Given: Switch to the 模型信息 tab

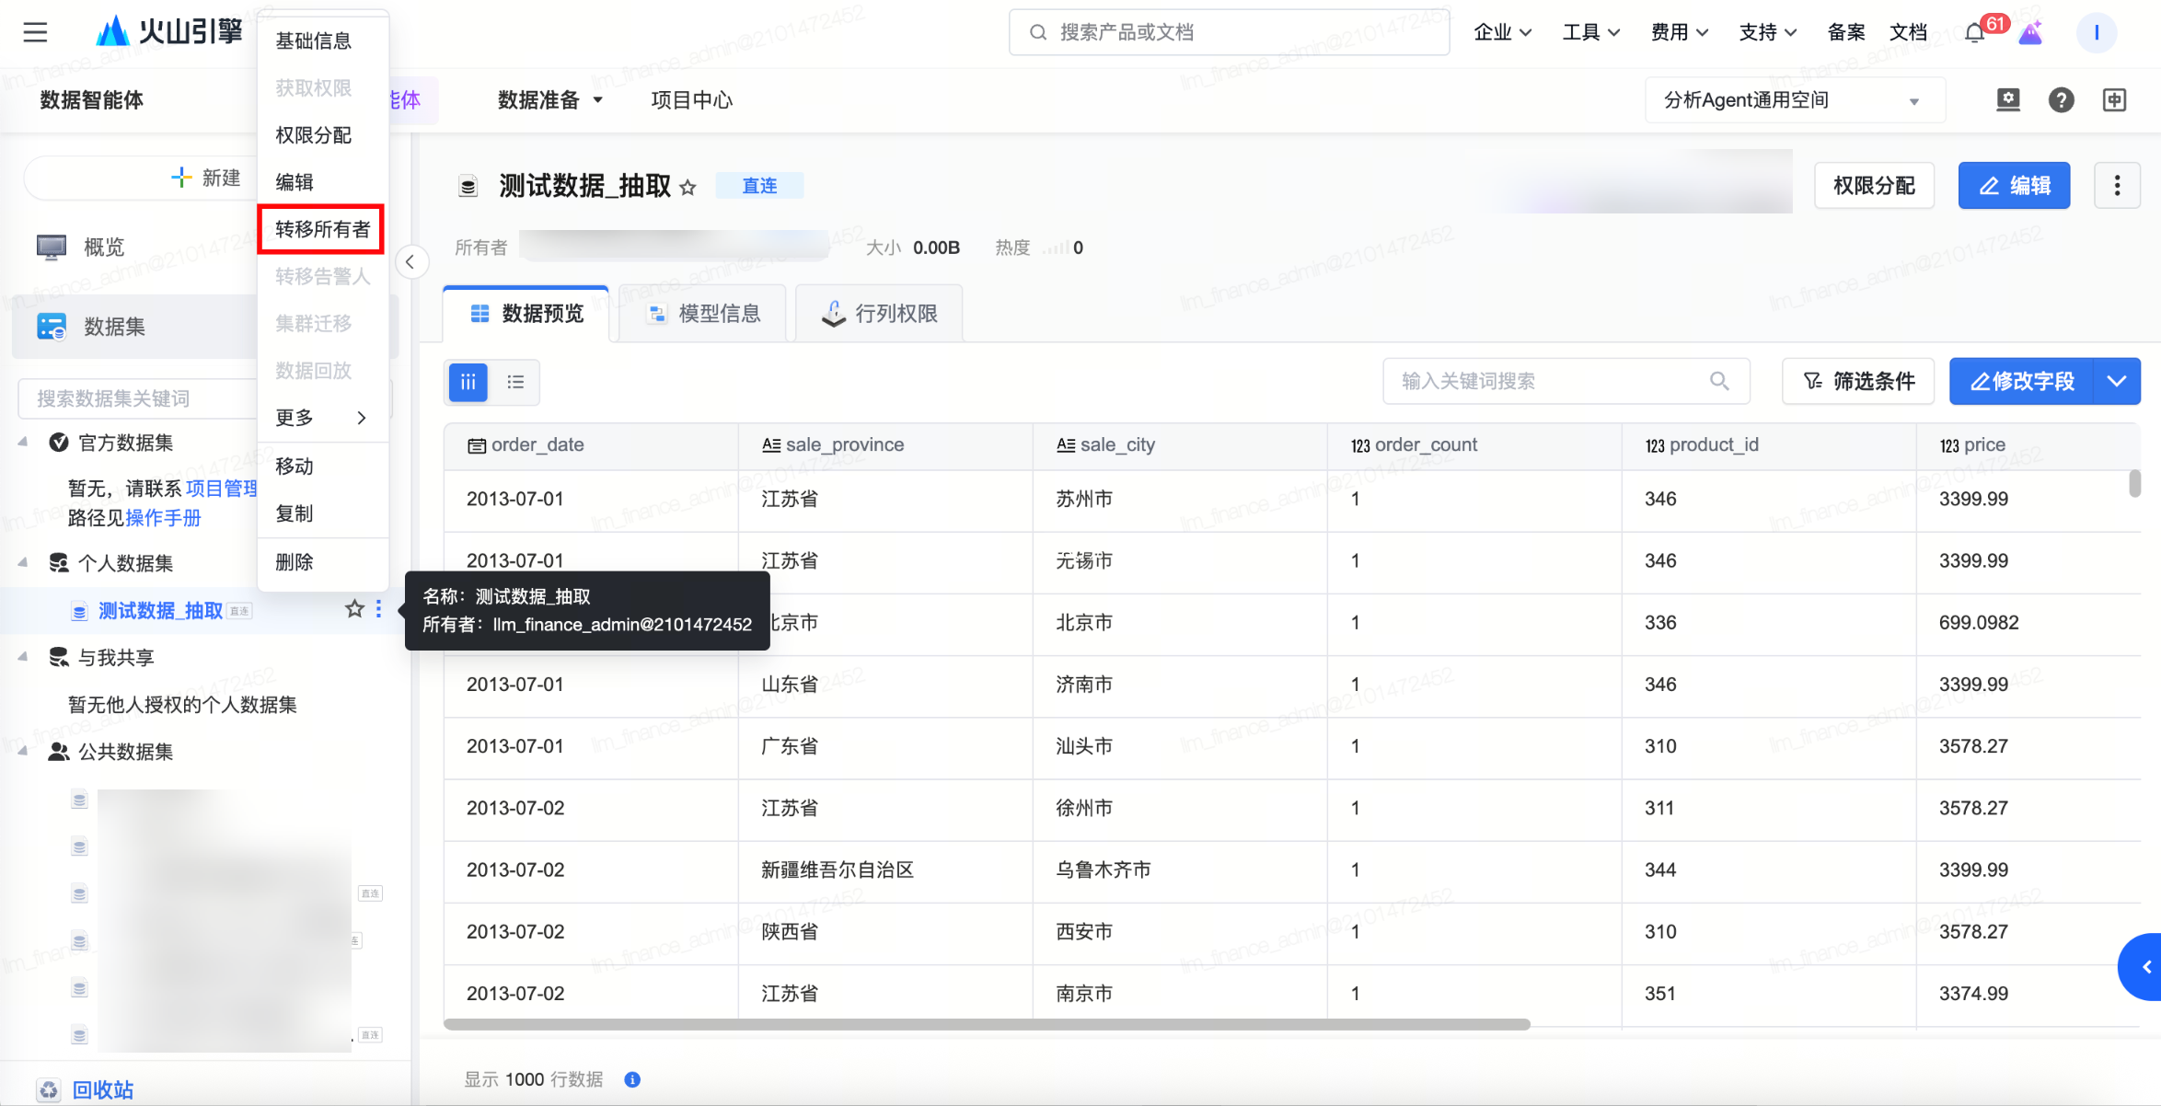Looking at the screenshot, I should 704,314.
